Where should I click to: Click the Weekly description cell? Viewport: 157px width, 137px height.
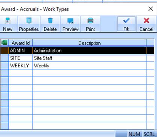tap(90, 66)
